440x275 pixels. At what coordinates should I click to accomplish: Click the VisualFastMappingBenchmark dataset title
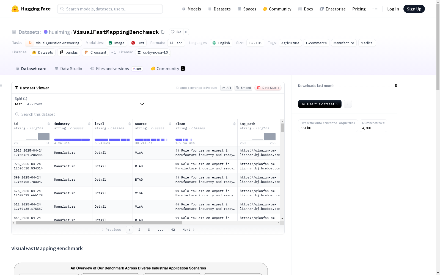[x=116, y=32]
